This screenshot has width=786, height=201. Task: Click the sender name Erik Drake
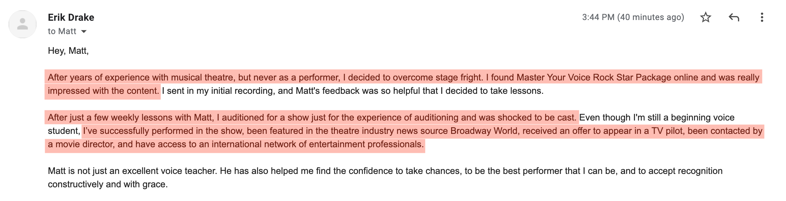(71, 17)
